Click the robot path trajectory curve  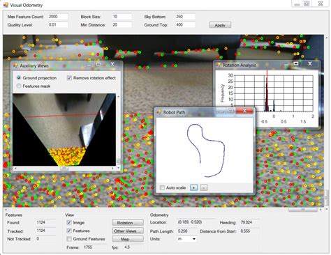[206, 150]
